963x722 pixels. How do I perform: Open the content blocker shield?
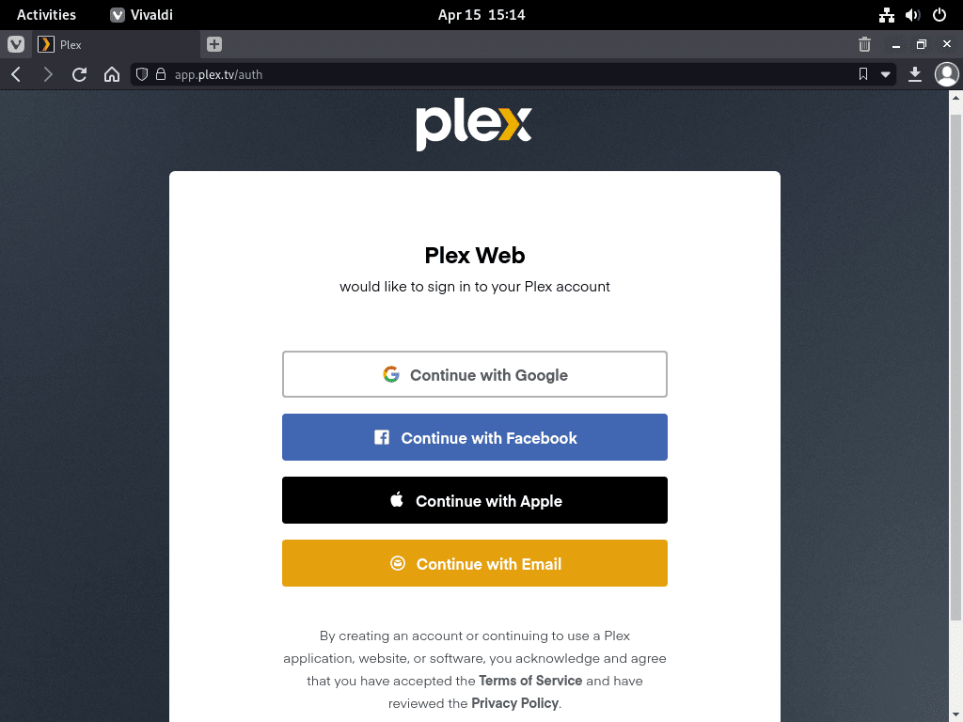[142, 74]
